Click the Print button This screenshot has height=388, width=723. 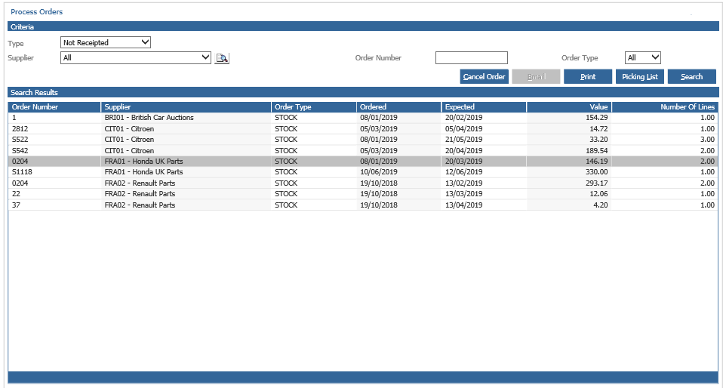coord(588,76)
